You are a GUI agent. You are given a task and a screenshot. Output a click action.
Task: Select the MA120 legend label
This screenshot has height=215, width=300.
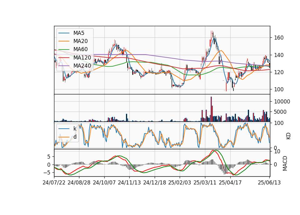82,57
